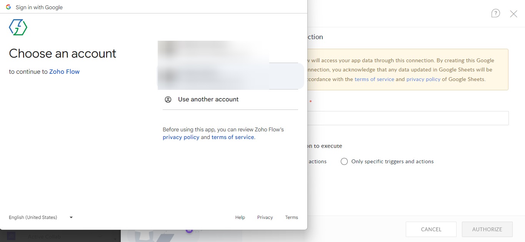Expand the Active Collab dropdown chevron
This screenshot has height=242, width=525.
tap(100, 237)
